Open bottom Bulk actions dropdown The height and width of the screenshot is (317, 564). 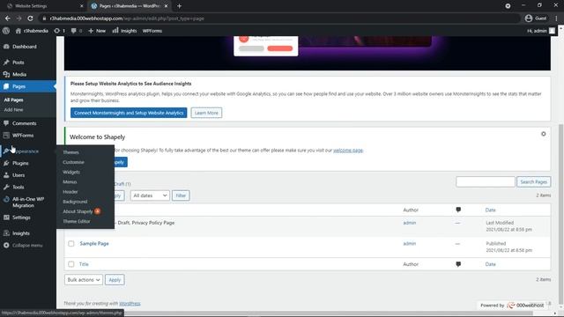pyautogui.click(x=84, y=280)
